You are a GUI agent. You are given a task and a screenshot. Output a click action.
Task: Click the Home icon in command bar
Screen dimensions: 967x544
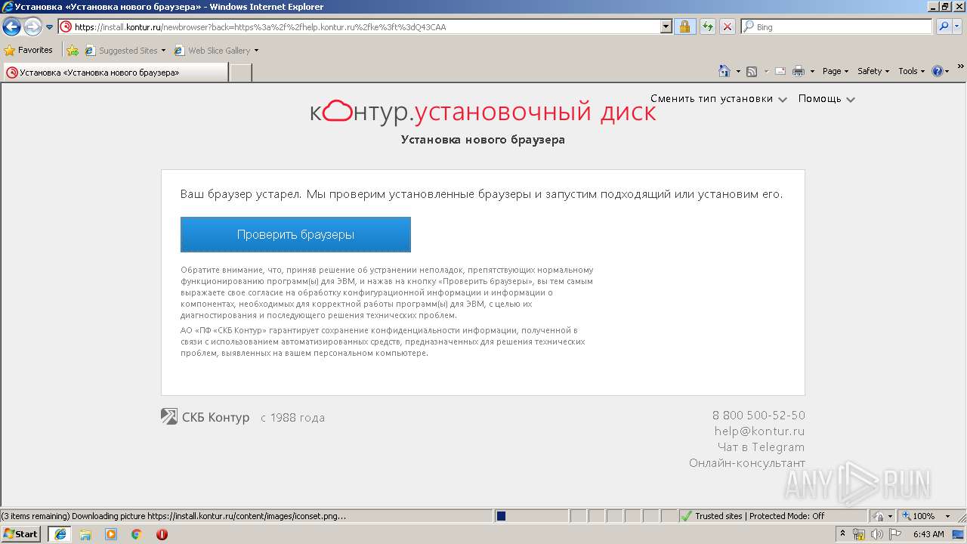(x=724, y=71)
